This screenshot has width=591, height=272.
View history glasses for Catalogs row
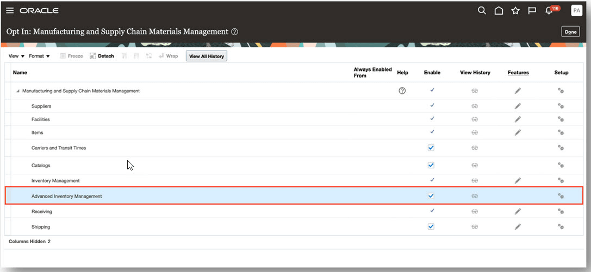click(x=475, y=166)
